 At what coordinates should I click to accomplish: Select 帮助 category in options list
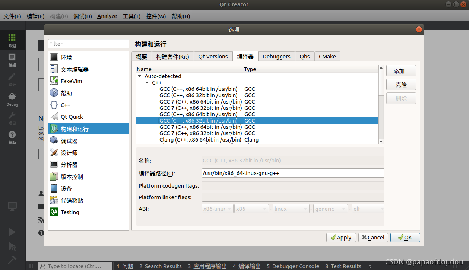pyautogui.click(x=89, y=93)
